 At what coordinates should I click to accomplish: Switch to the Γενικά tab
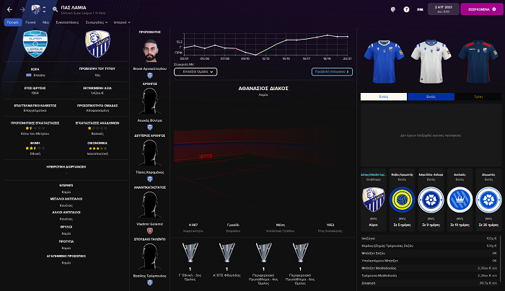tap(30, 22)
